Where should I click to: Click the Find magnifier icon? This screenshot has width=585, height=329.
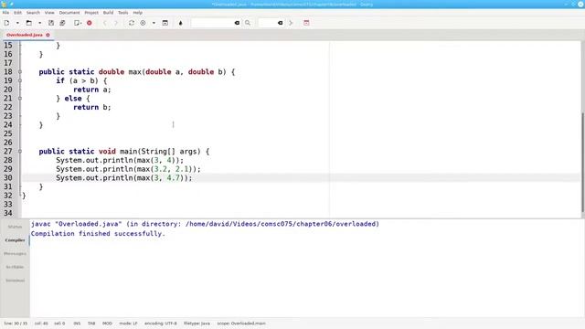(248, 23)
